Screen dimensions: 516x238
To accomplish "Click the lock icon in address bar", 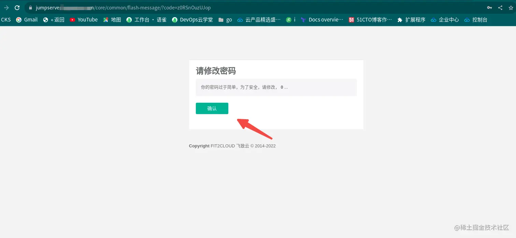I will point(30,8).
